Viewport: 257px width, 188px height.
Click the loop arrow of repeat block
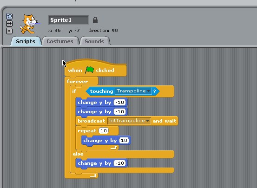tap(114, 148)
